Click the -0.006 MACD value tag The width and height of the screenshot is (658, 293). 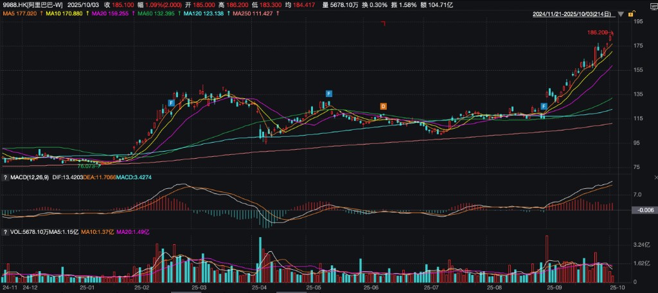(643, 210)
